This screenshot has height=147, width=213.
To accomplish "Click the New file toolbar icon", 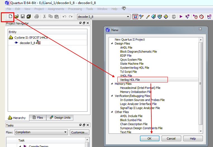I will [x=10, y=17].
